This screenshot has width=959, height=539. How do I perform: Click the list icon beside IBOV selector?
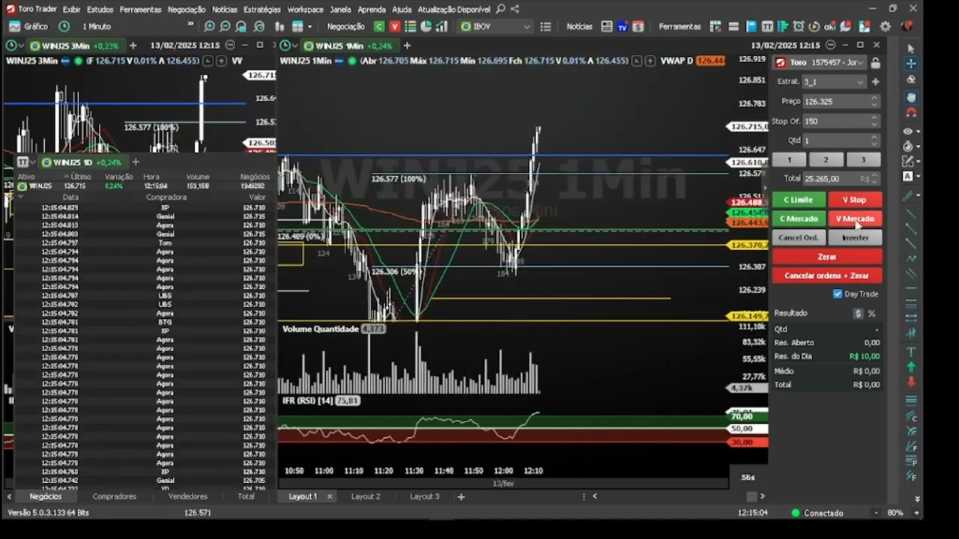pos(545,26)
